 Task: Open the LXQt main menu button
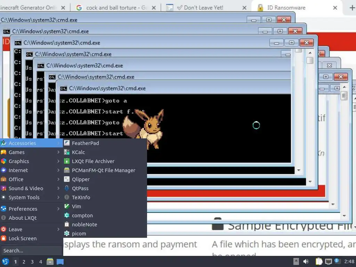(5, 261)
